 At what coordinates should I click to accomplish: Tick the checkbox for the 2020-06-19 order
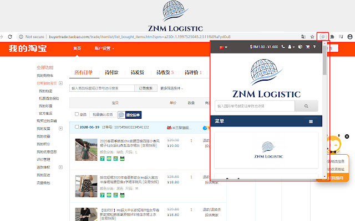tap(77, 127)
